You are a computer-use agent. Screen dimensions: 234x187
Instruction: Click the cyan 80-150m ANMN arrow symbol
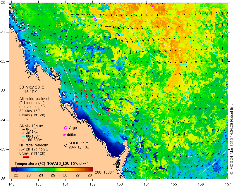23,136
